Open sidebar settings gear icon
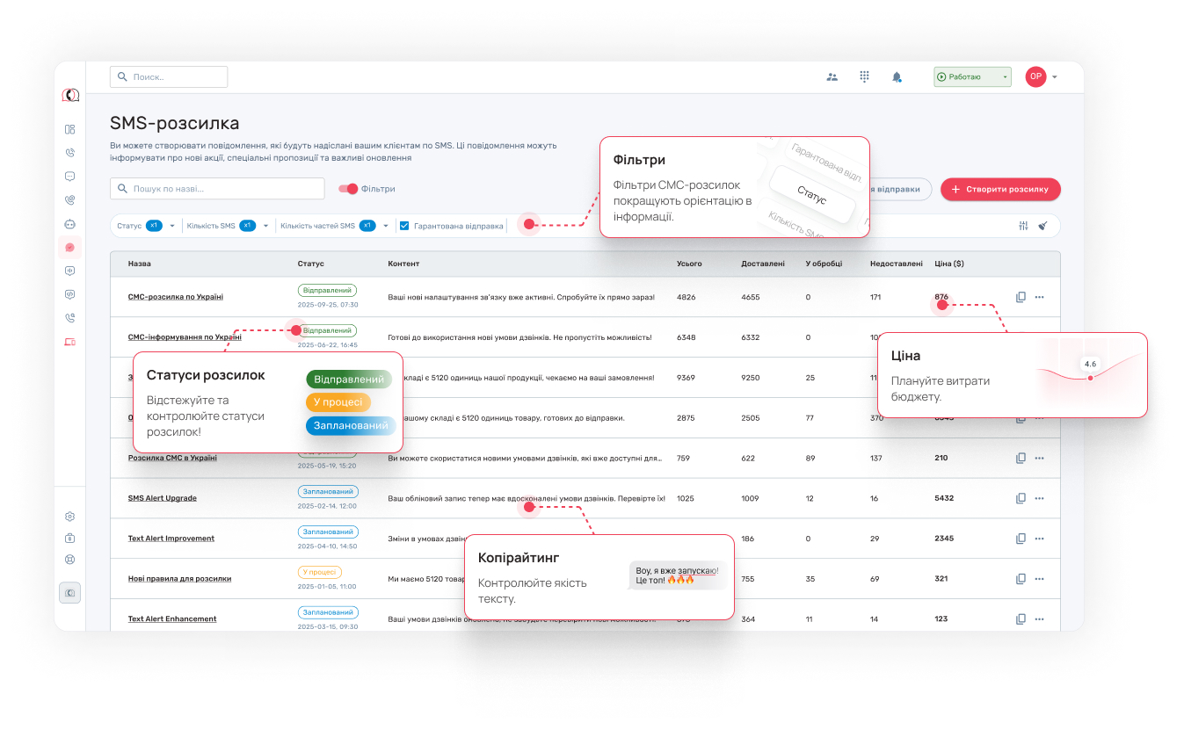 pyautogui.click(x=70, y=517)
